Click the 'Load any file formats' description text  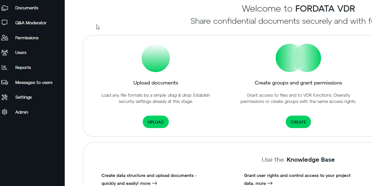[156, 98]
